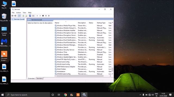Select the Wired AutoConfig service row
Image resolution: width=174 pixels, height=97 pixels.
83,62
